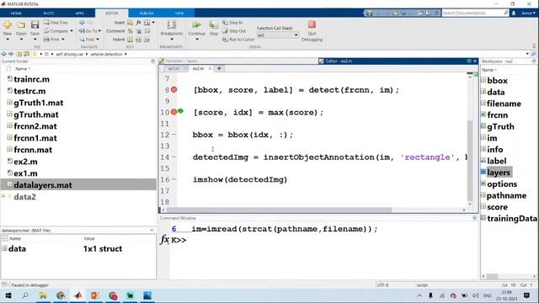Expand the data2 folder
This screenshot has height=303, width=539.
pos(3,196)
